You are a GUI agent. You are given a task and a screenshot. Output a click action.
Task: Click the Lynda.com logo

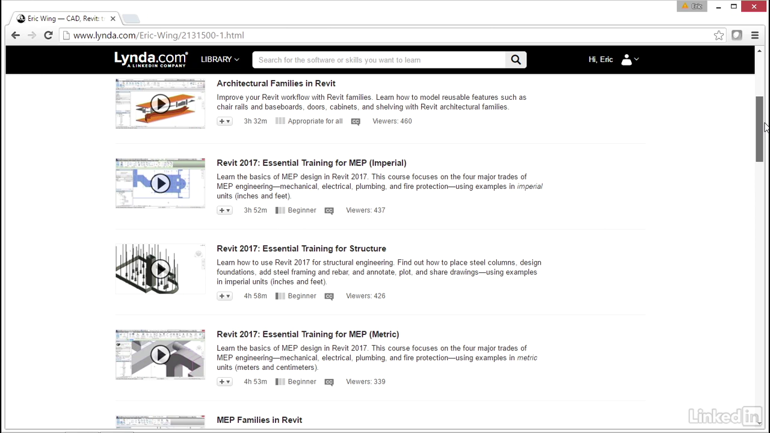[151, 59]
